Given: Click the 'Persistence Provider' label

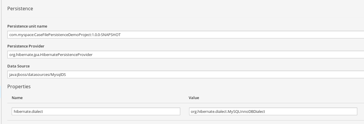Looking at the screenshot, I should (x=26, y=46).
